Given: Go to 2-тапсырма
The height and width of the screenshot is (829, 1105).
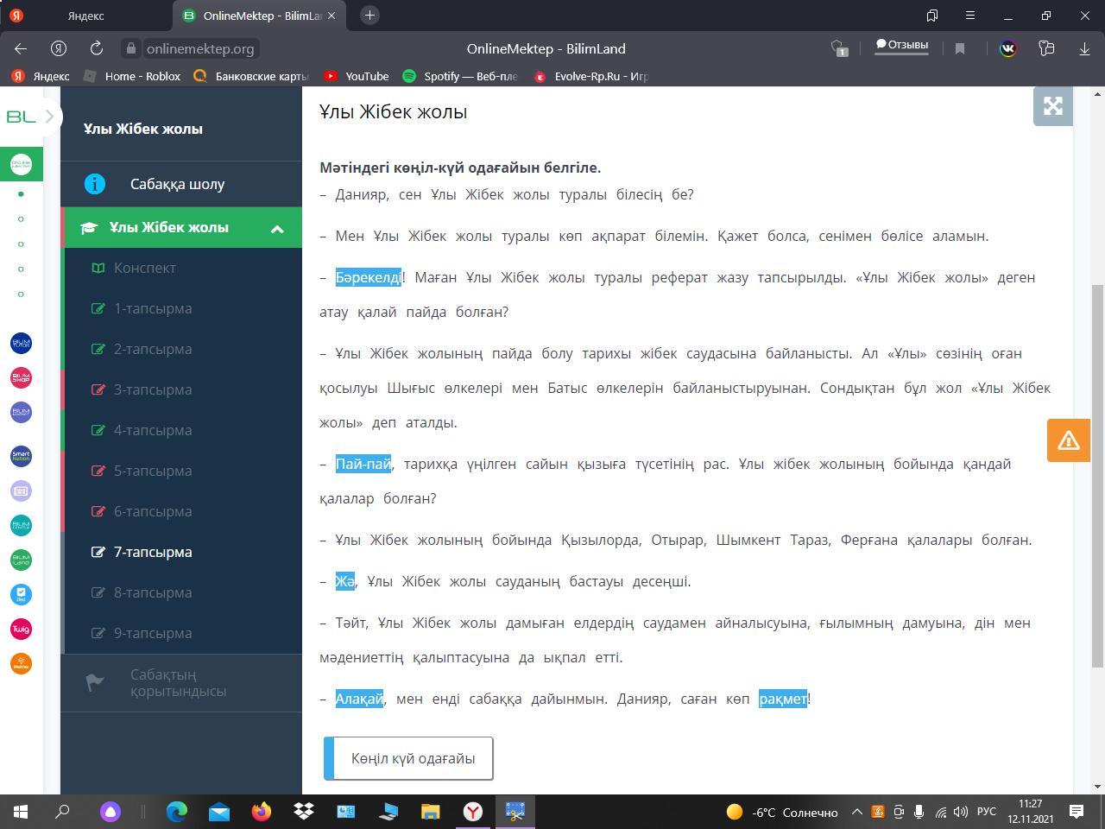Looking at the screenshot, I should [x=153, y=349].
